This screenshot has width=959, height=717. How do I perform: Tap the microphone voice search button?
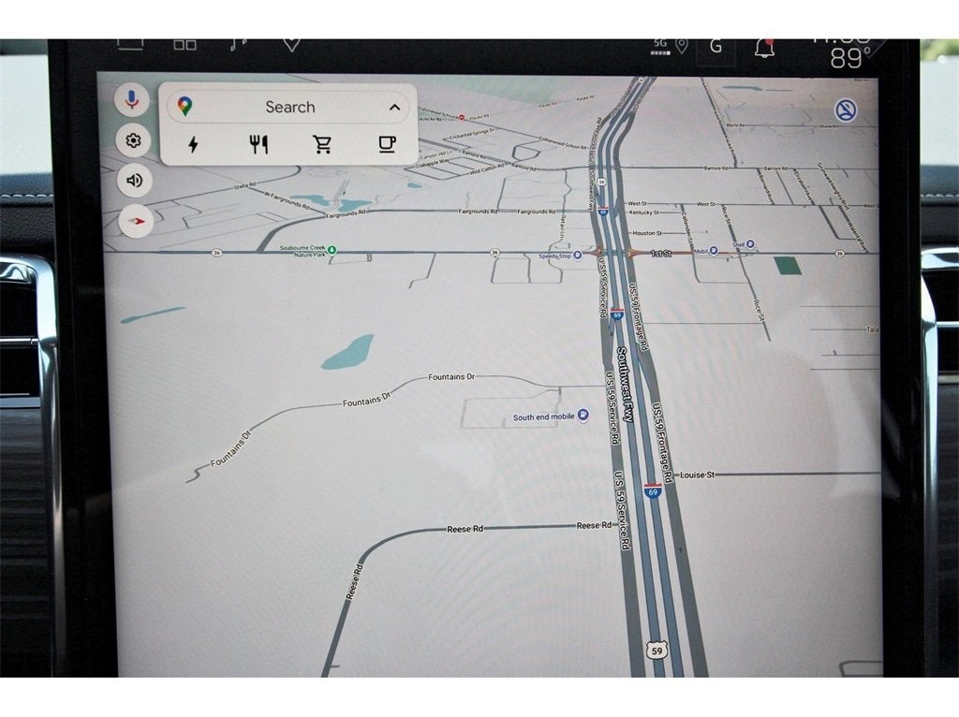coord(133,99)
